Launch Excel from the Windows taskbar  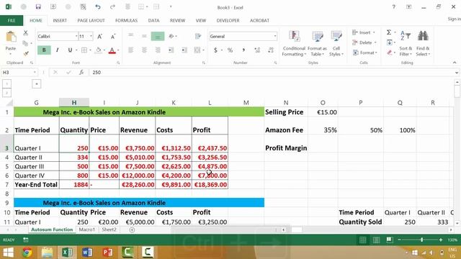pos(67,253)
